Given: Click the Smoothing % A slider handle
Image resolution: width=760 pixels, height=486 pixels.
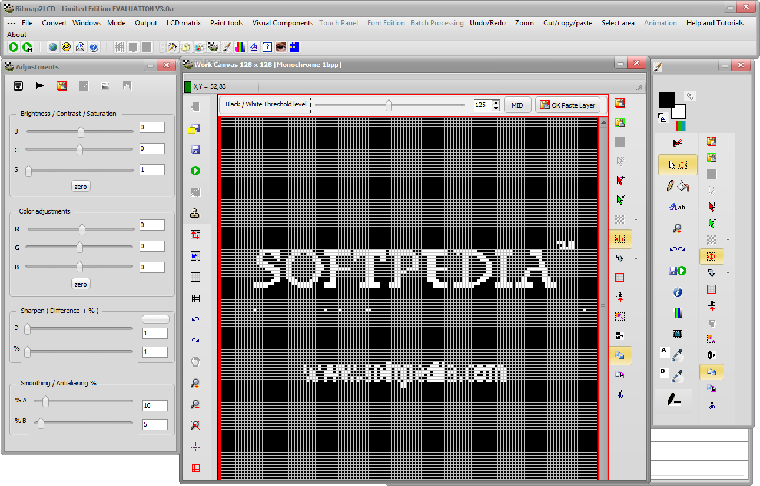Looking at the screenshot, I should 45,401.
